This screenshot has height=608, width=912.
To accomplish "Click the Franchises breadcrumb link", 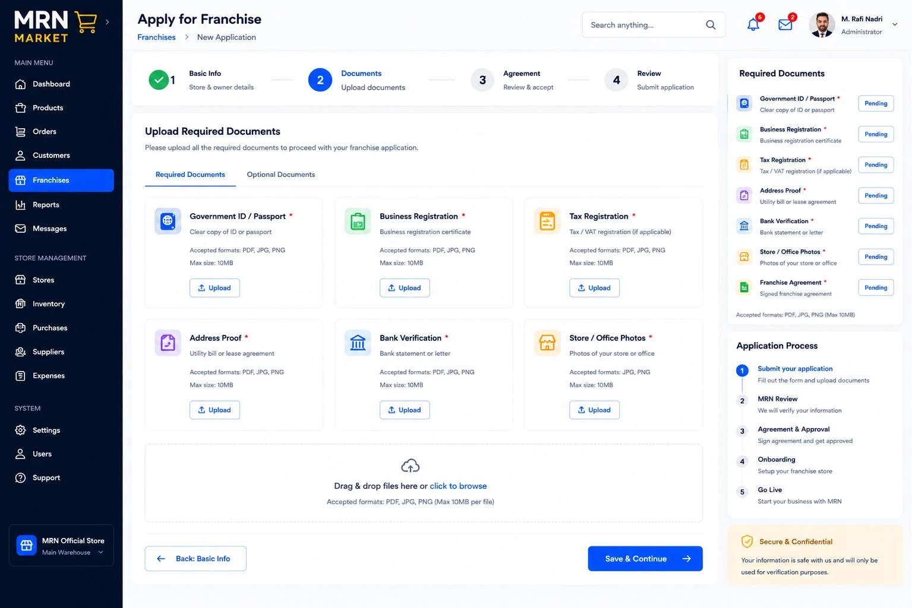I will click(x=156, y=37).
